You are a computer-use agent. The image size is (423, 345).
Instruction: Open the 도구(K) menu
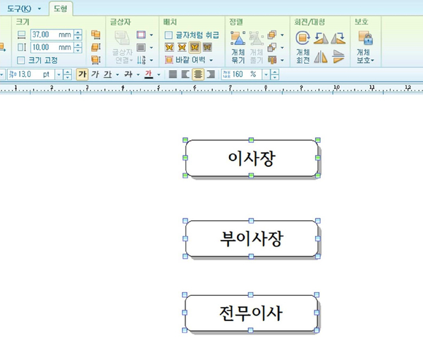(19, 9)
